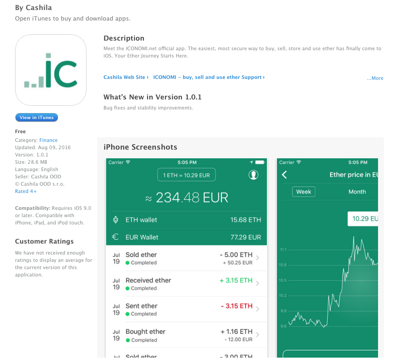This screenshot has width=399, height=359.
Task: Click the location arrow icon in status bar
Action: pos(251,162)
